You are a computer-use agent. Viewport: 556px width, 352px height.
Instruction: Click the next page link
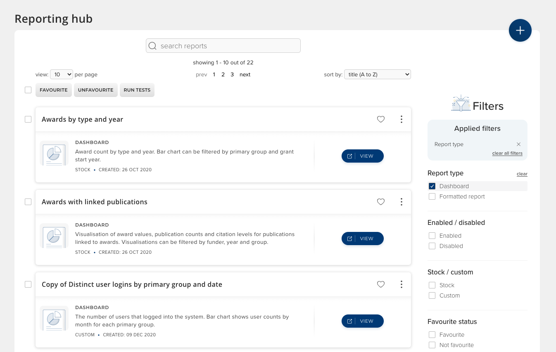[245, 75]
